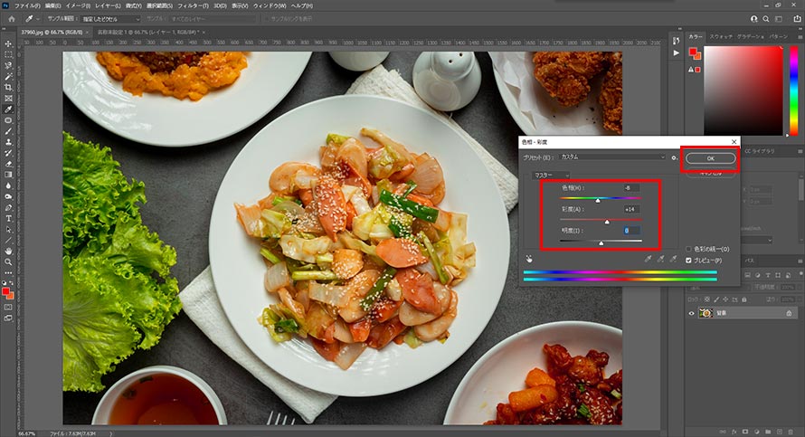
Task: Click the hue strip in カラー panel
Action: click(793, 90)
